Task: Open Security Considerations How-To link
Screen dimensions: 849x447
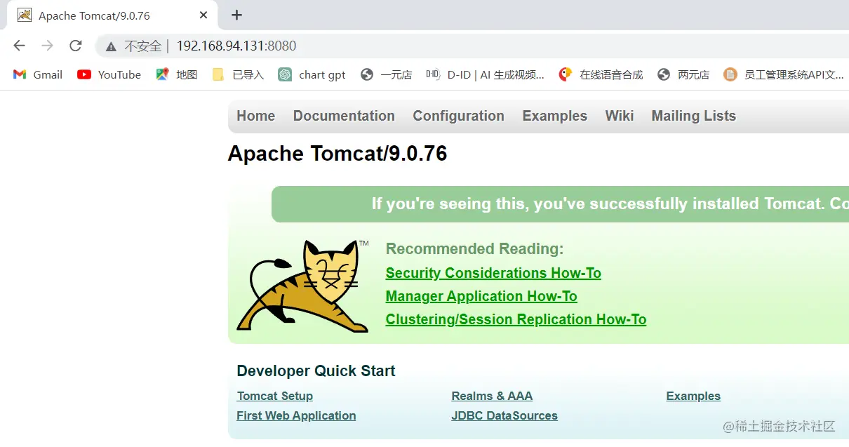Action: point(493,273)
